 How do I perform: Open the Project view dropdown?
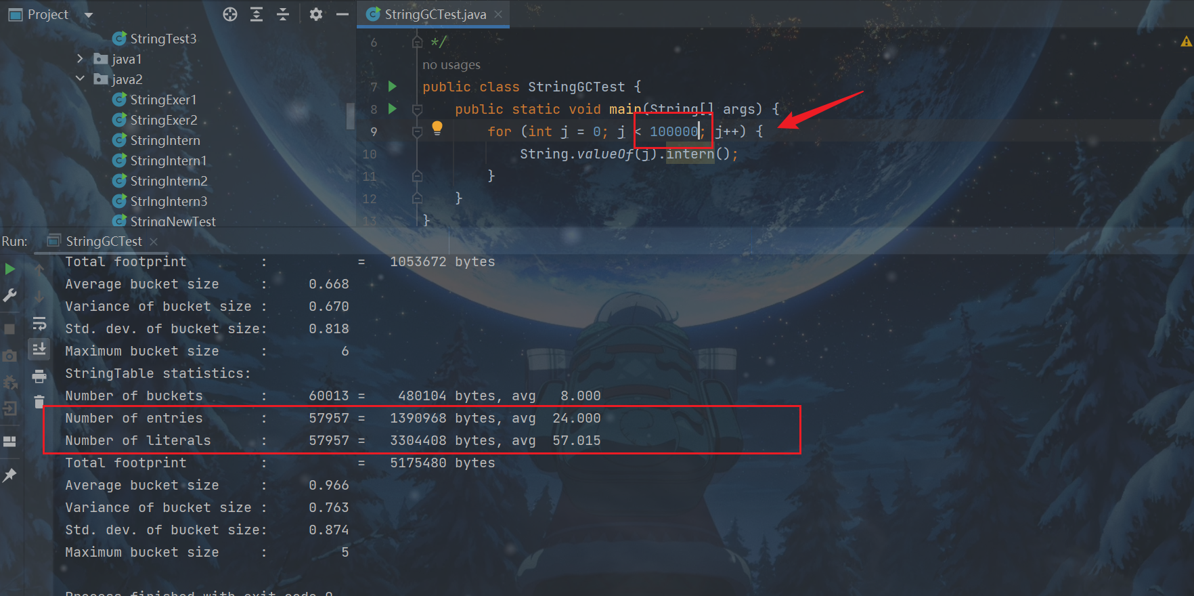[89, 15]
